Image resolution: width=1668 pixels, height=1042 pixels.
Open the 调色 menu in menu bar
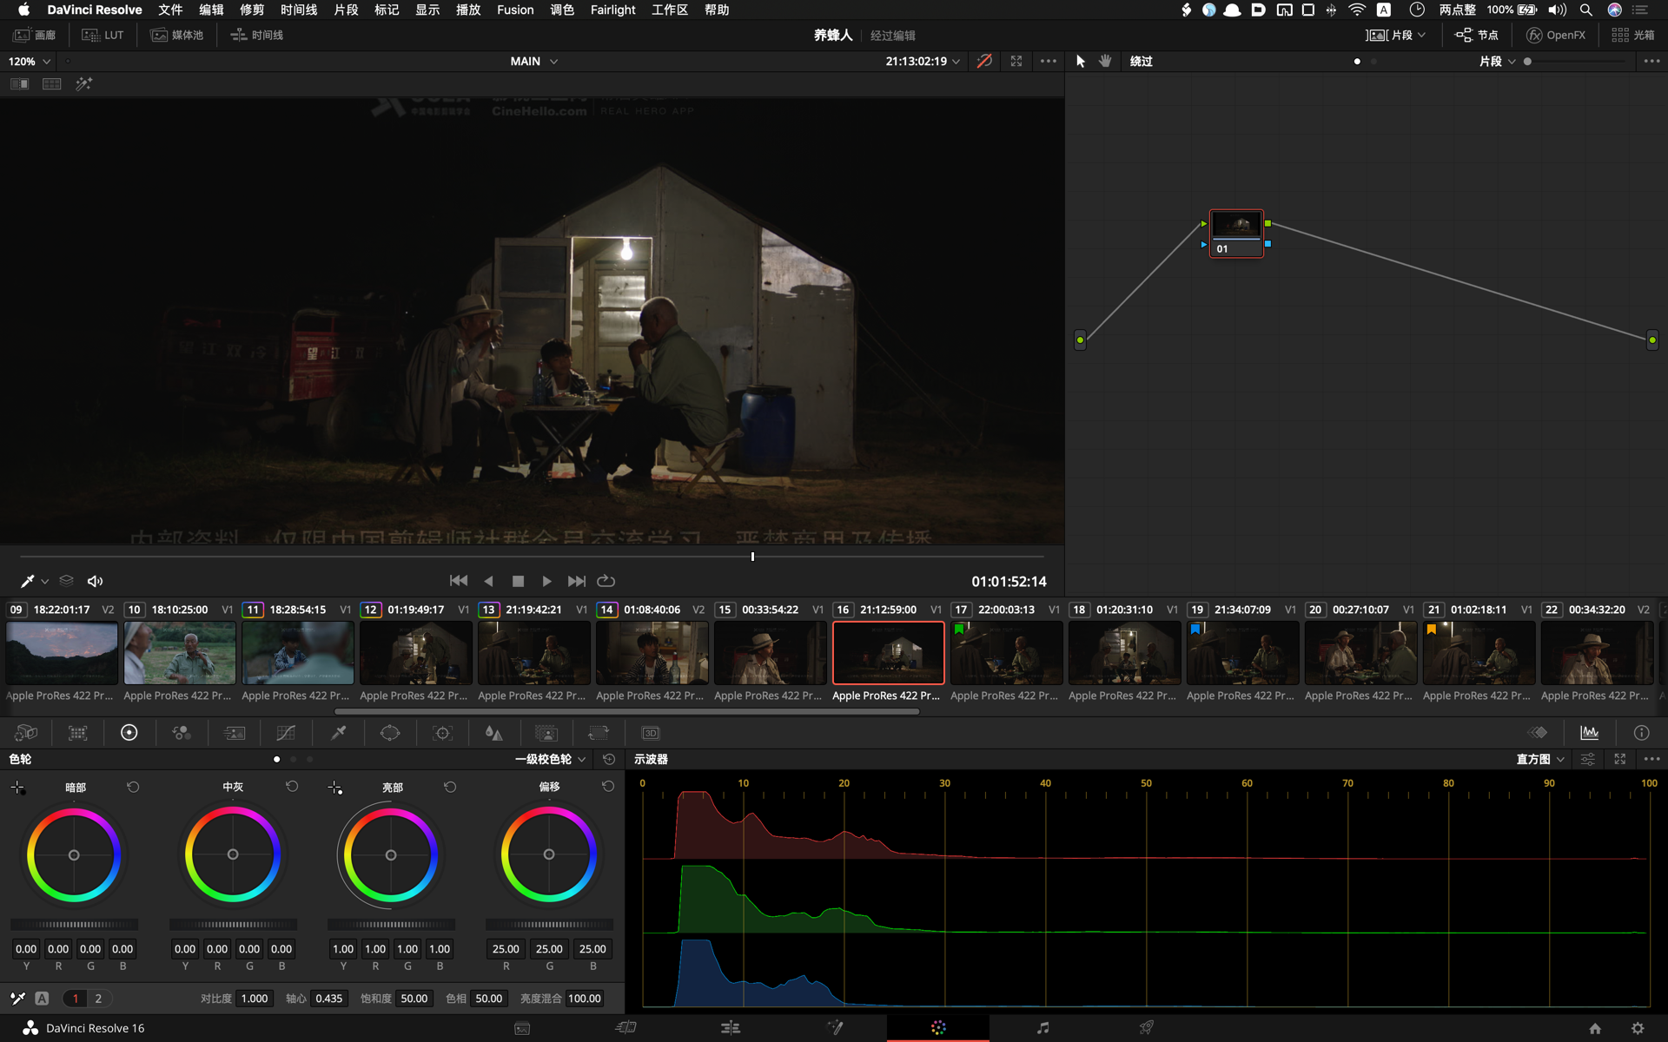point(562,10)
